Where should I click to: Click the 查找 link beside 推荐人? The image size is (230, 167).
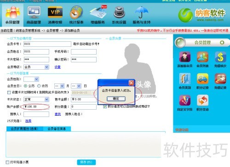[57, 114]
